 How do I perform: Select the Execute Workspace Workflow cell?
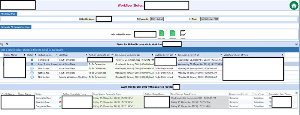pos(73,77)
